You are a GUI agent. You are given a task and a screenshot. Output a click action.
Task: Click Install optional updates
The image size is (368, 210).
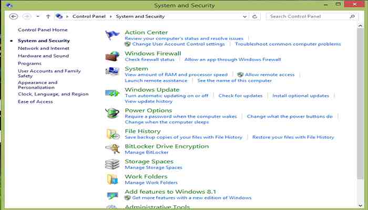point(301,96)
